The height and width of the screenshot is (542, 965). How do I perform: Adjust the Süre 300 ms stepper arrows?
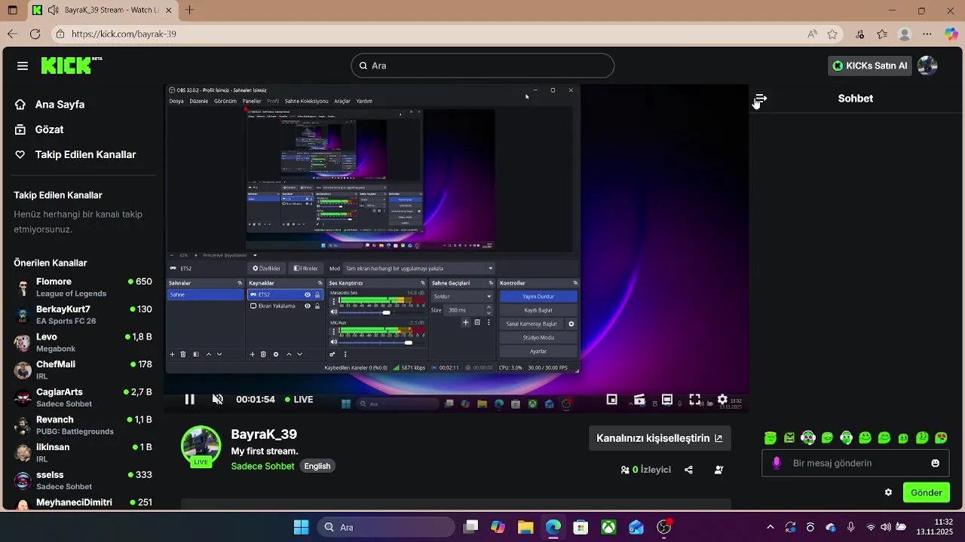(489, 309)
